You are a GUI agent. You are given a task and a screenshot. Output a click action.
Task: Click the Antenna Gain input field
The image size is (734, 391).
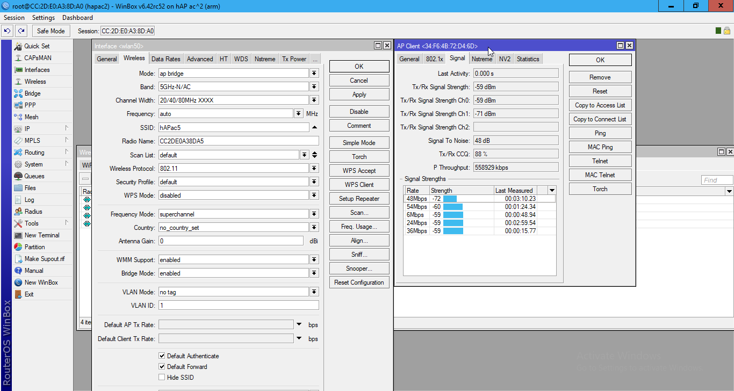pyautogui.click(x=231, y=241)
